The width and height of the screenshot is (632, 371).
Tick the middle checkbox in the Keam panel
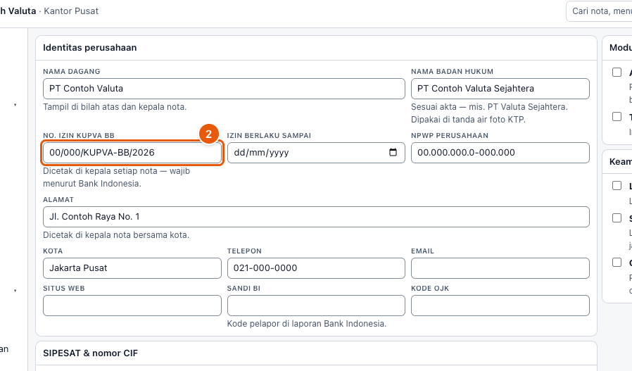point(617,218)
